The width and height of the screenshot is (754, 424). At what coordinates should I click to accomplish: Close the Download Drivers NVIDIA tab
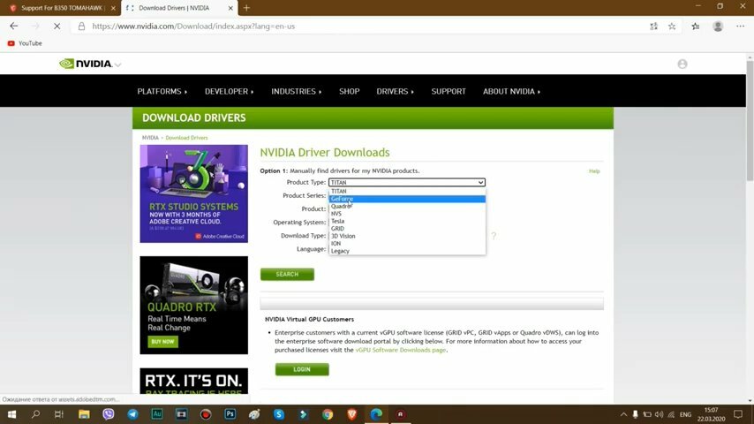click(230, 8)
